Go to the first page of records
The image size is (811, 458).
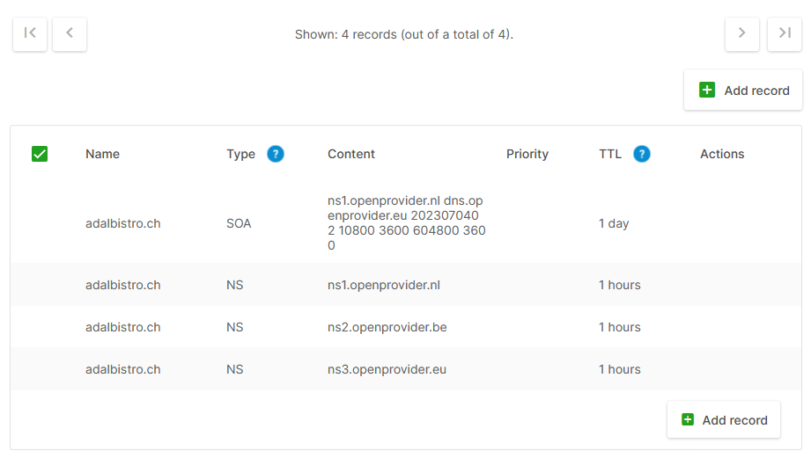(30, 34)
